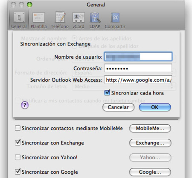Enable Sincronizar contactos mediante MobileMe
This screenshot has height=178, width=192.
click(x=17, y=128)
